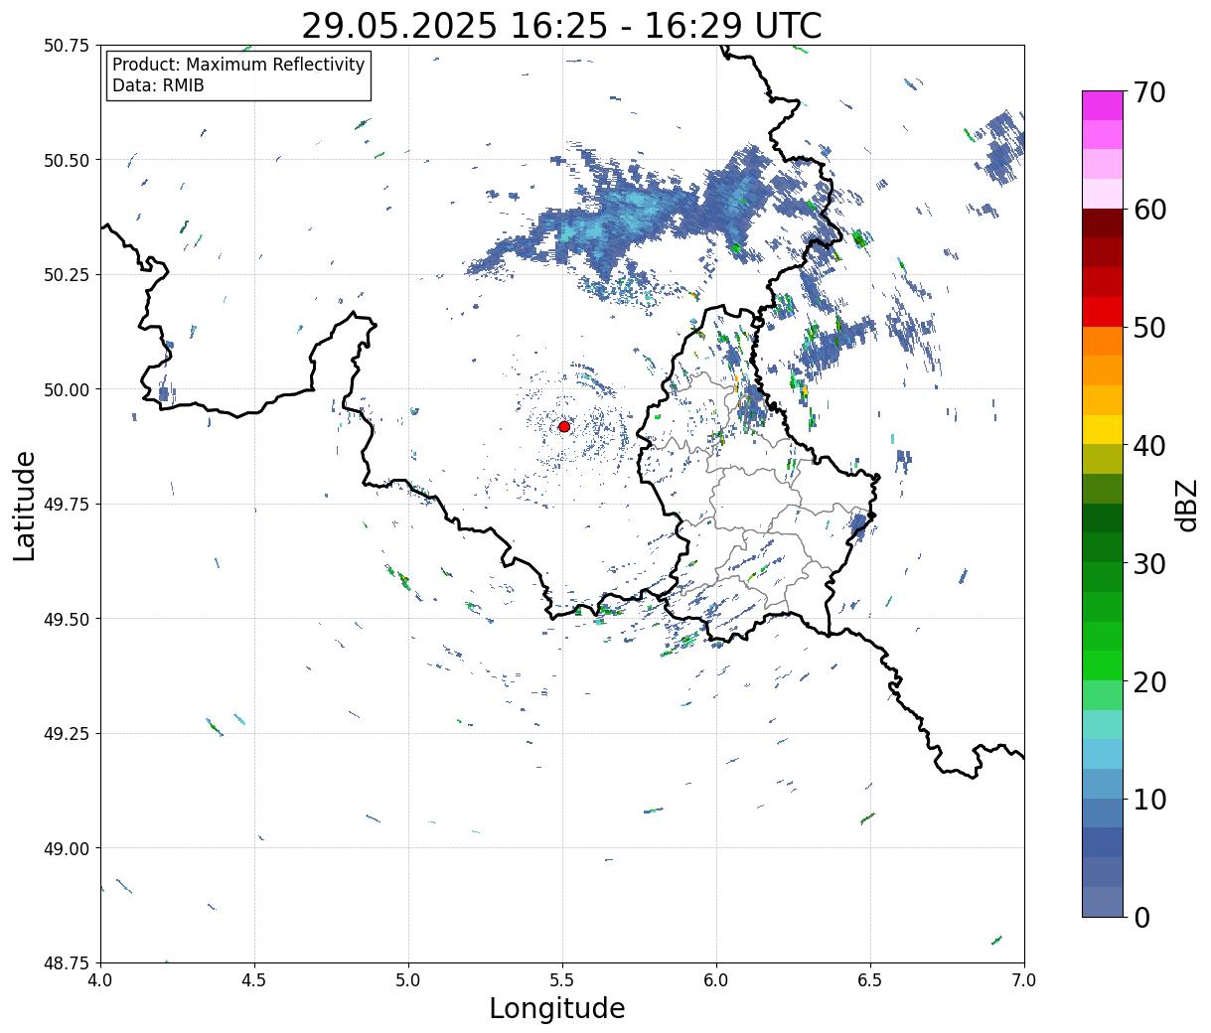Click the colorbar tick label 50
Image resolution: width=1211 pixels, height=1033 pixels.
pos(1148,328)
